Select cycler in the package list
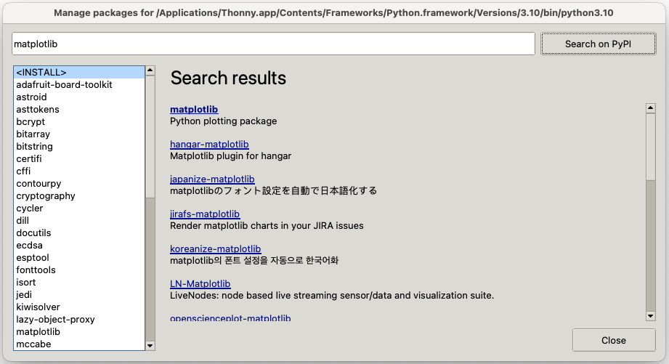669x364 pixels. 79,209
